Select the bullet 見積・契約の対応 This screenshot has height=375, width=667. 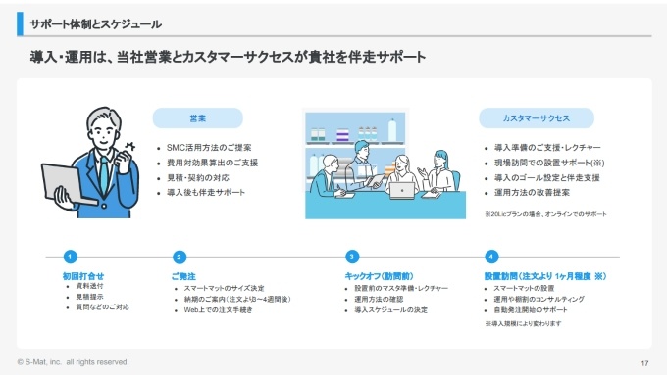coord(198,177)
